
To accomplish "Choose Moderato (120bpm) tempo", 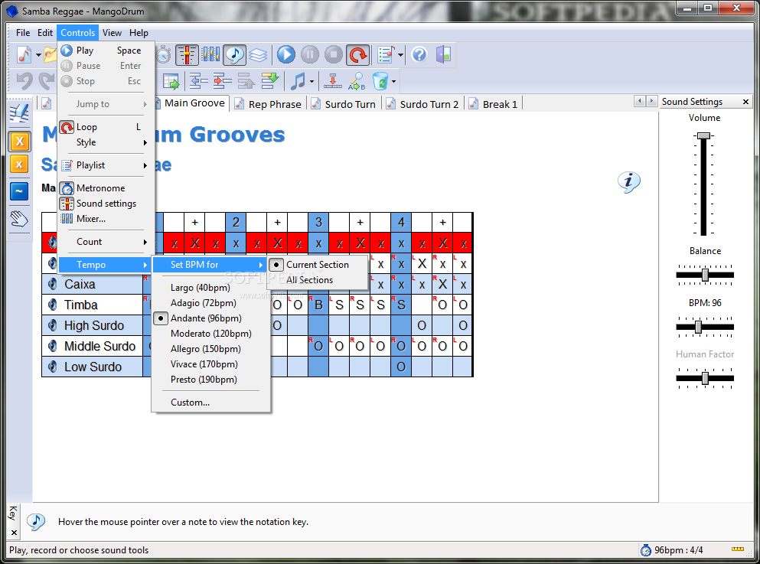I will tap(210, 334).
